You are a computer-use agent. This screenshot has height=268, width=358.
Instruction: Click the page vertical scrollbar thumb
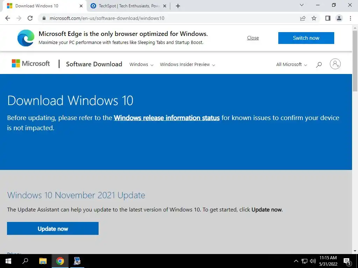(355, 61)
